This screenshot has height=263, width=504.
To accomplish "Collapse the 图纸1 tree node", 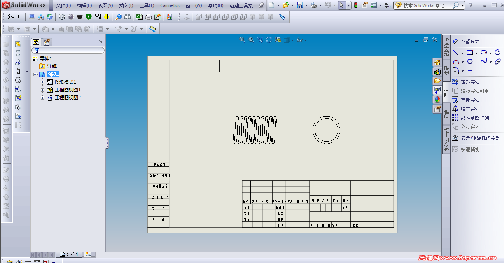I will tap(35, 74).
